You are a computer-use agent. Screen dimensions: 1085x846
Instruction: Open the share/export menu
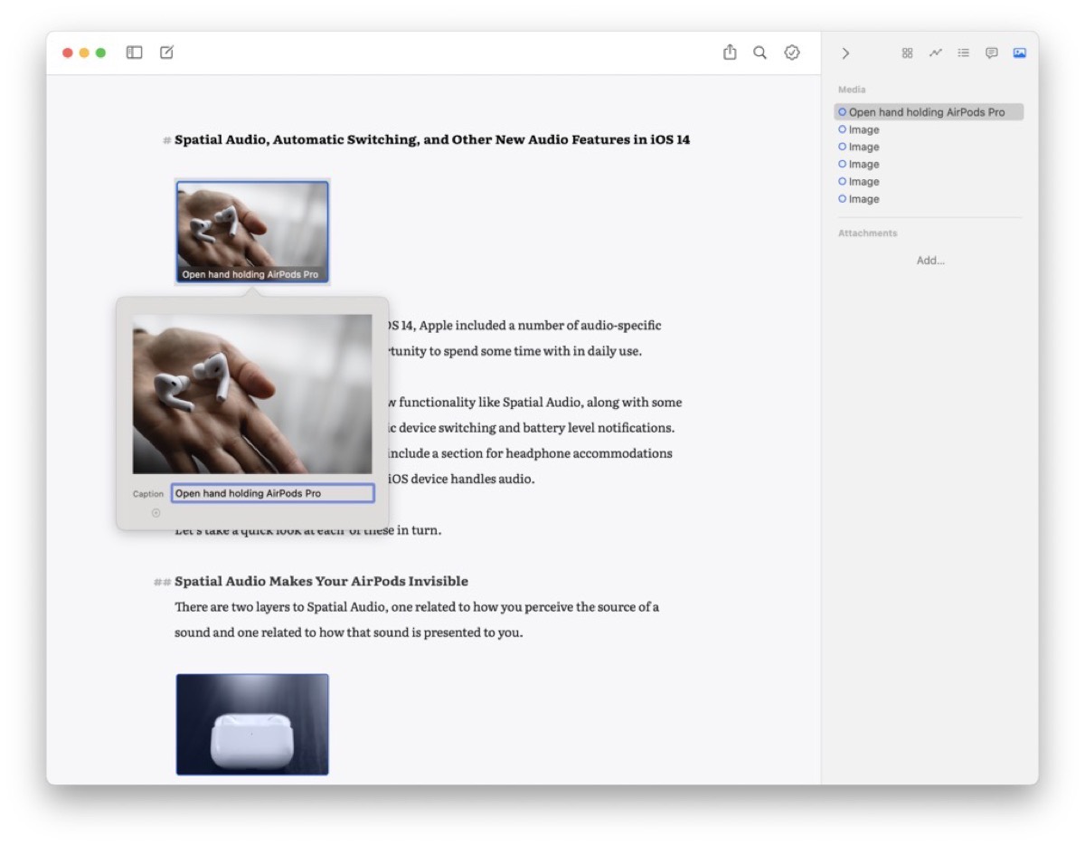[x=730, y=52]
